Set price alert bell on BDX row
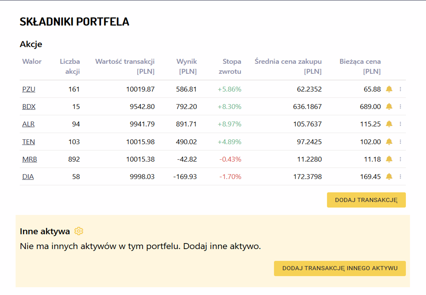 pos(389,107)
